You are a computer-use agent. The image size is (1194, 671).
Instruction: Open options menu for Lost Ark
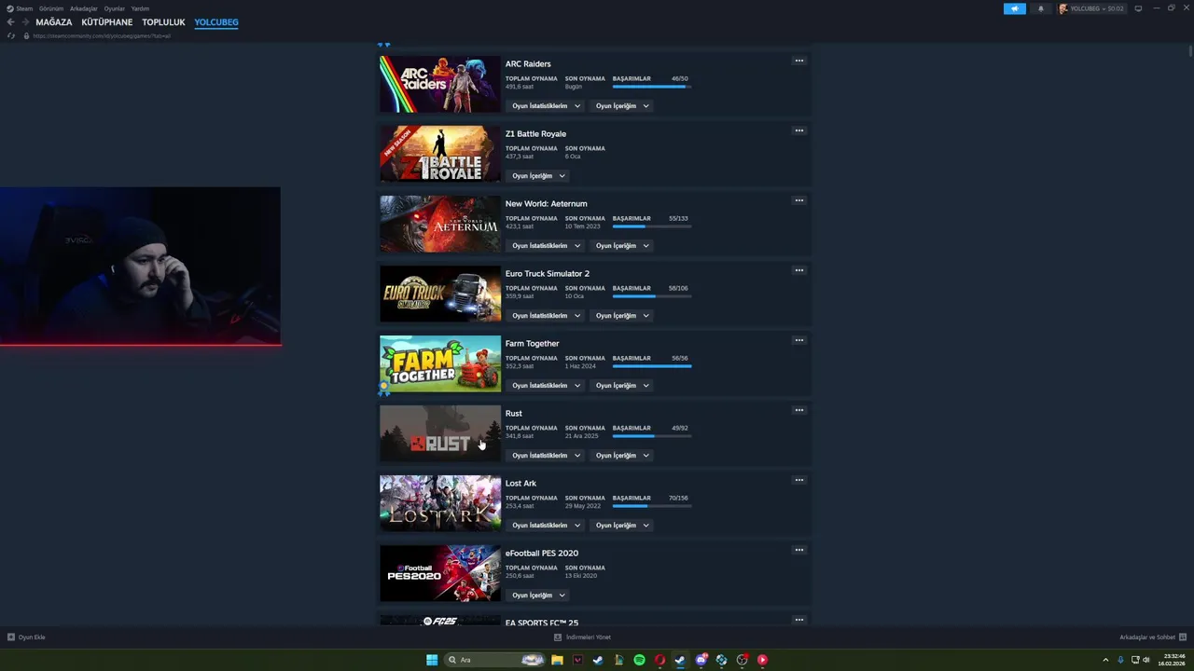(798, 480)
